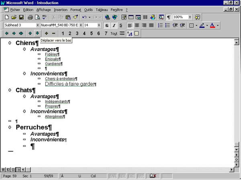The width and height of the screenshot is (241, 180).
Task: Show all outline levels with Tout
Action: [x=114, y=33]
